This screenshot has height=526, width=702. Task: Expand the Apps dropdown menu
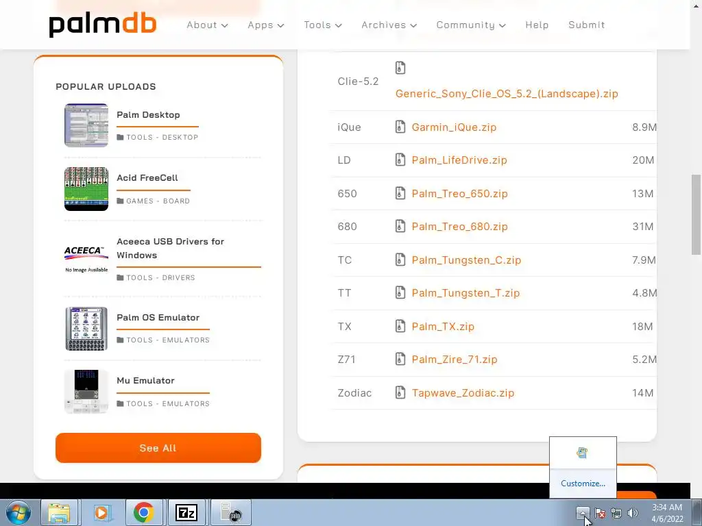point(266,25)
